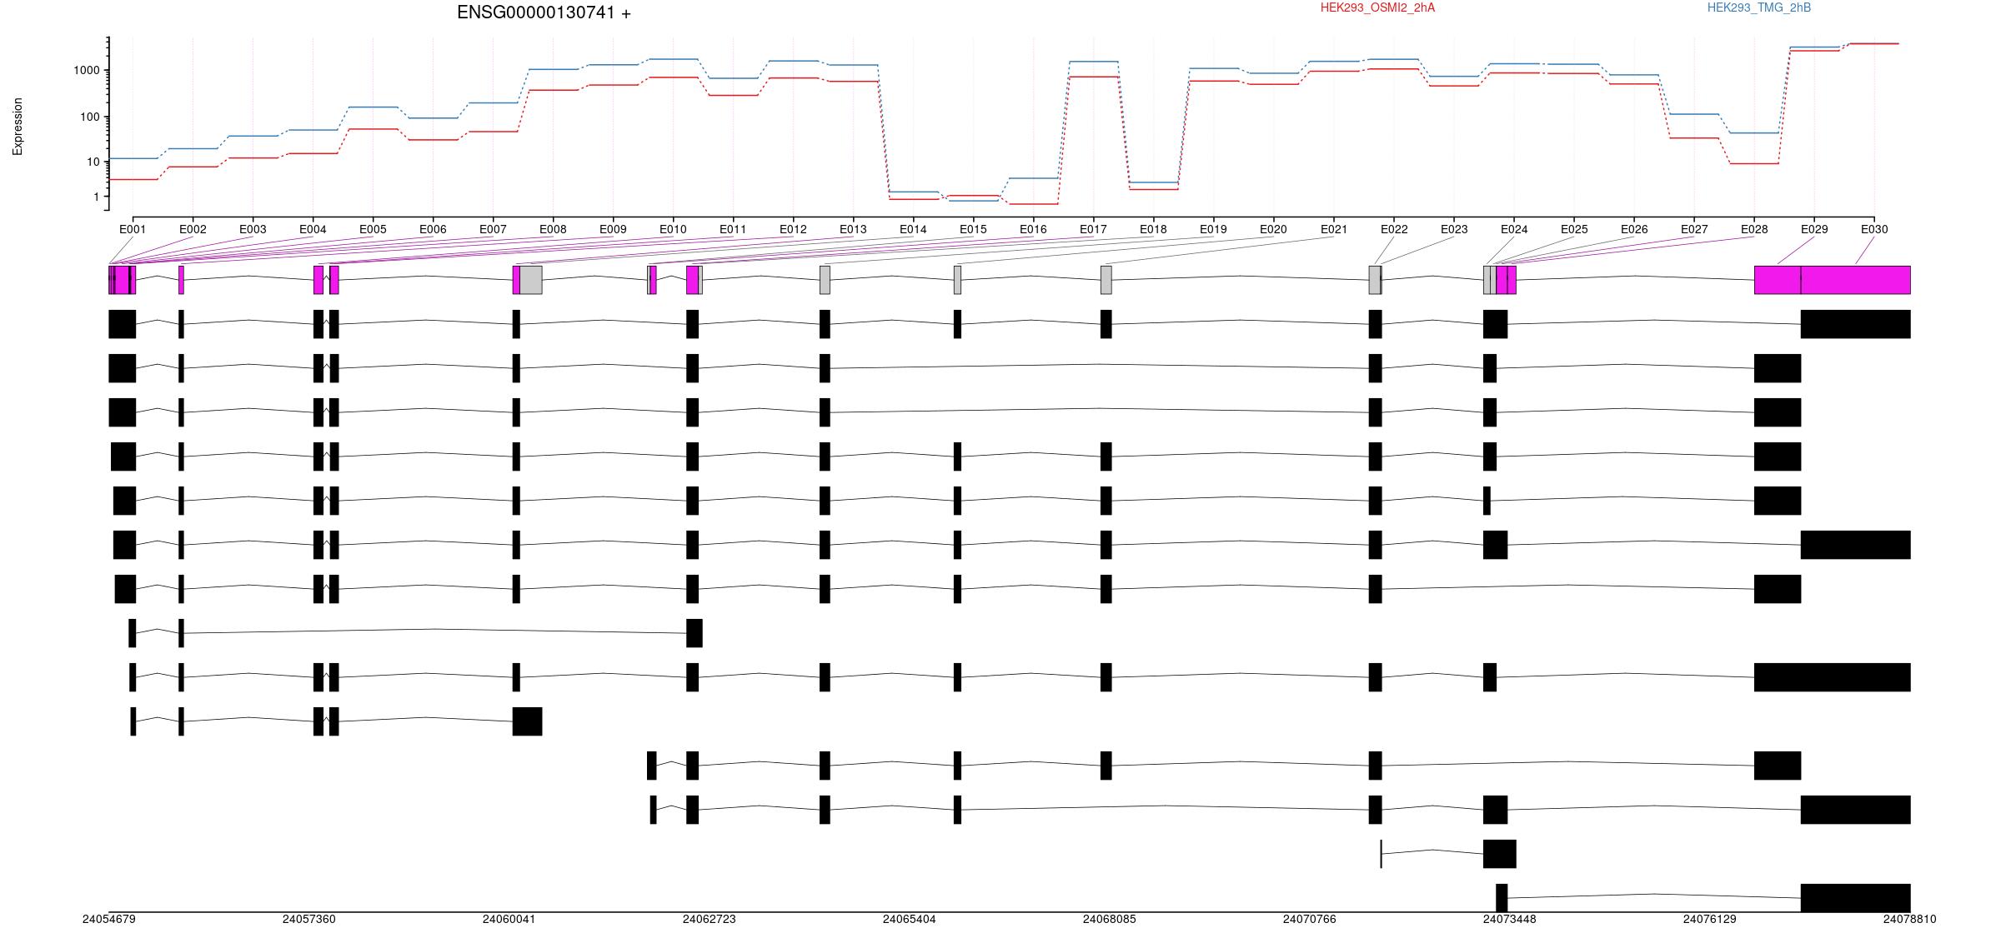Click exon bin label E024
2001x933 pixels.
tap(1514, 229)
